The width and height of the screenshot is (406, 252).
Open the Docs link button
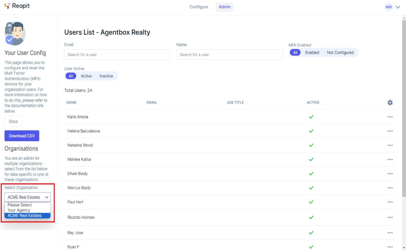tap(13, 121)
